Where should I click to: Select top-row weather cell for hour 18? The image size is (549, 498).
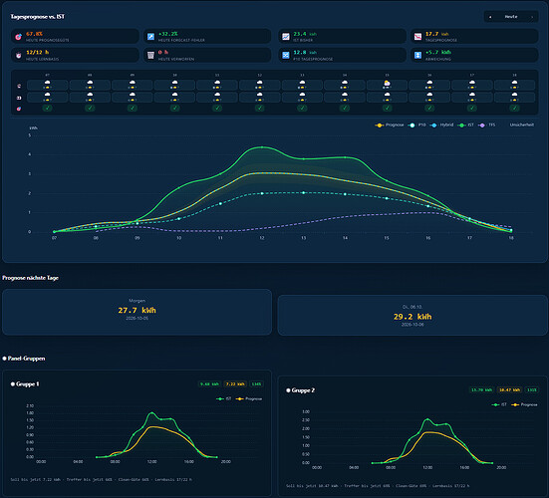(x=514, y=85)
